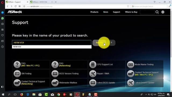Screen dimensions: 172x97
Task: Click the question mark help button beside Search
Action: 111,43
